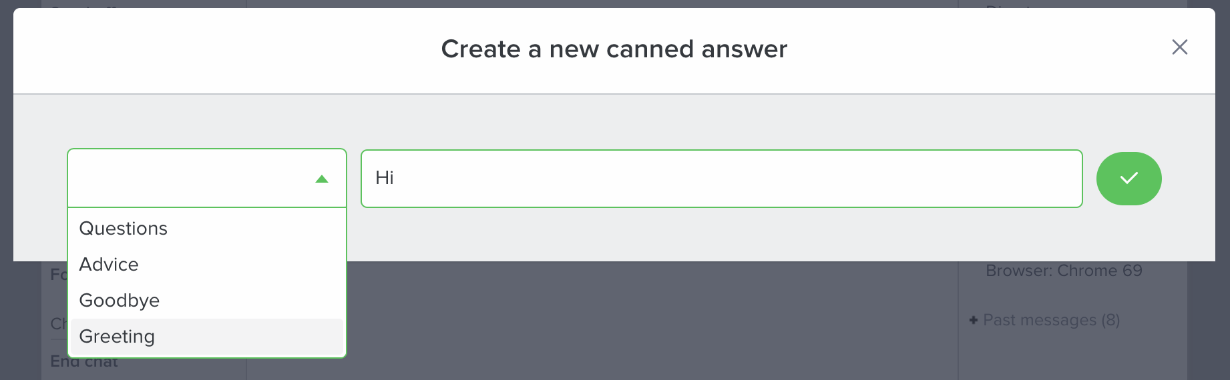
Task: Close the canned answer dialog with the X
Action: pos(1179,47)
